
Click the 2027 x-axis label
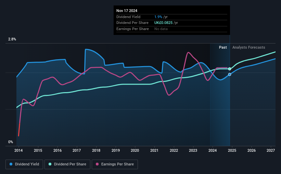[271, 150]
